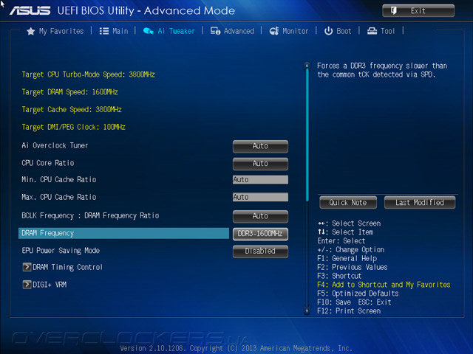Select the Ai Overclock Tuner label

click(55, 146)
